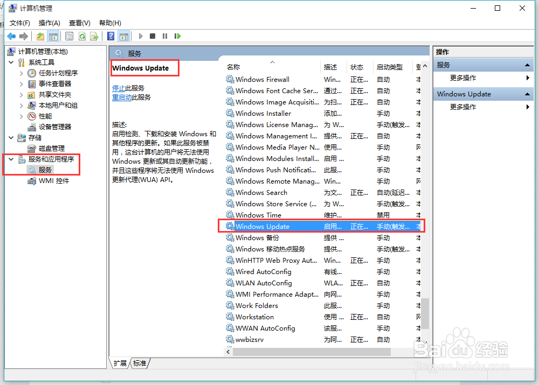Click the Stop Service square icon
The image size is (539, 385).
click(153, 36)
